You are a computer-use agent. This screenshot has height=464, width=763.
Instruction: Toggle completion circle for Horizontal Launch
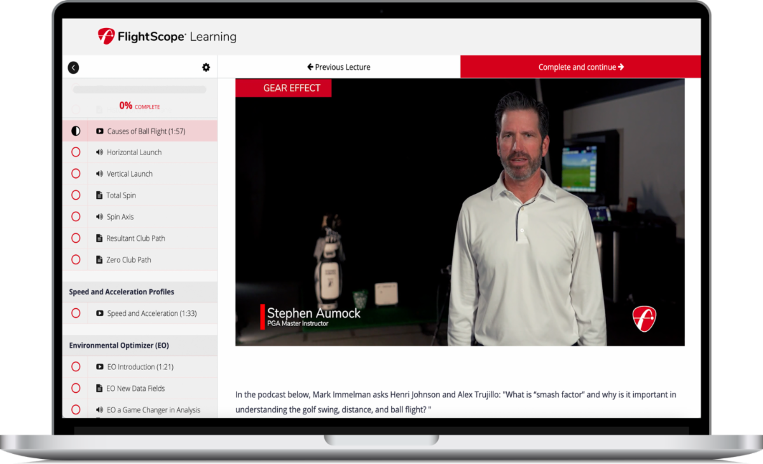(76, 153)
